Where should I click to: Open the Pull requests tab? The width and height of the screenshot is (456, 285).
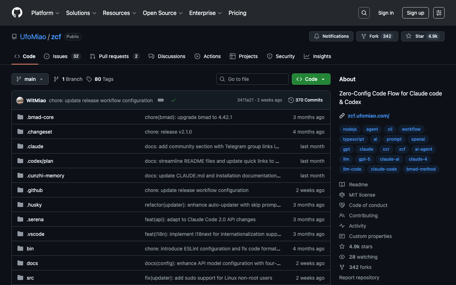[114, 56]
